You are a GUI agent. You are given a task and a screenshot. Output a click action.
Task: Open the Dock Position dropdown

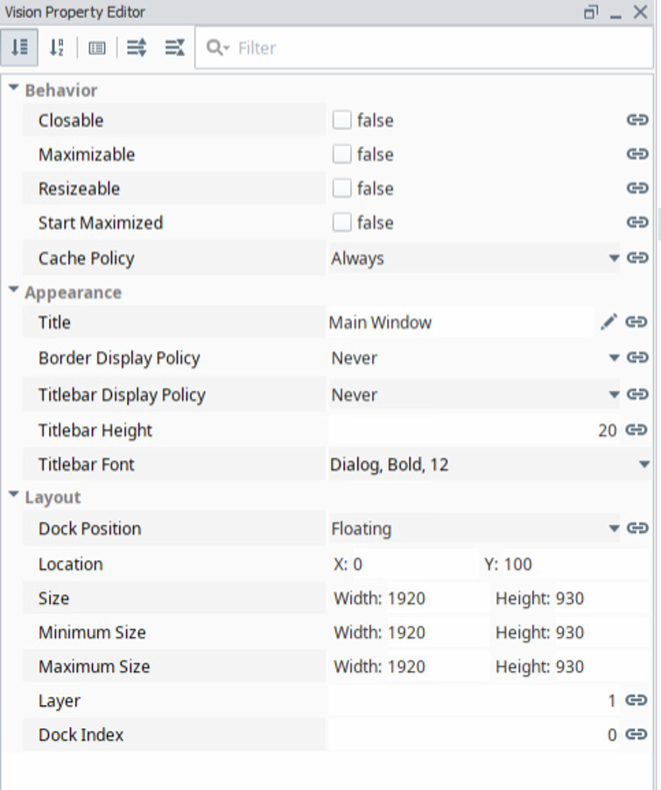click(x=474, y=528)
